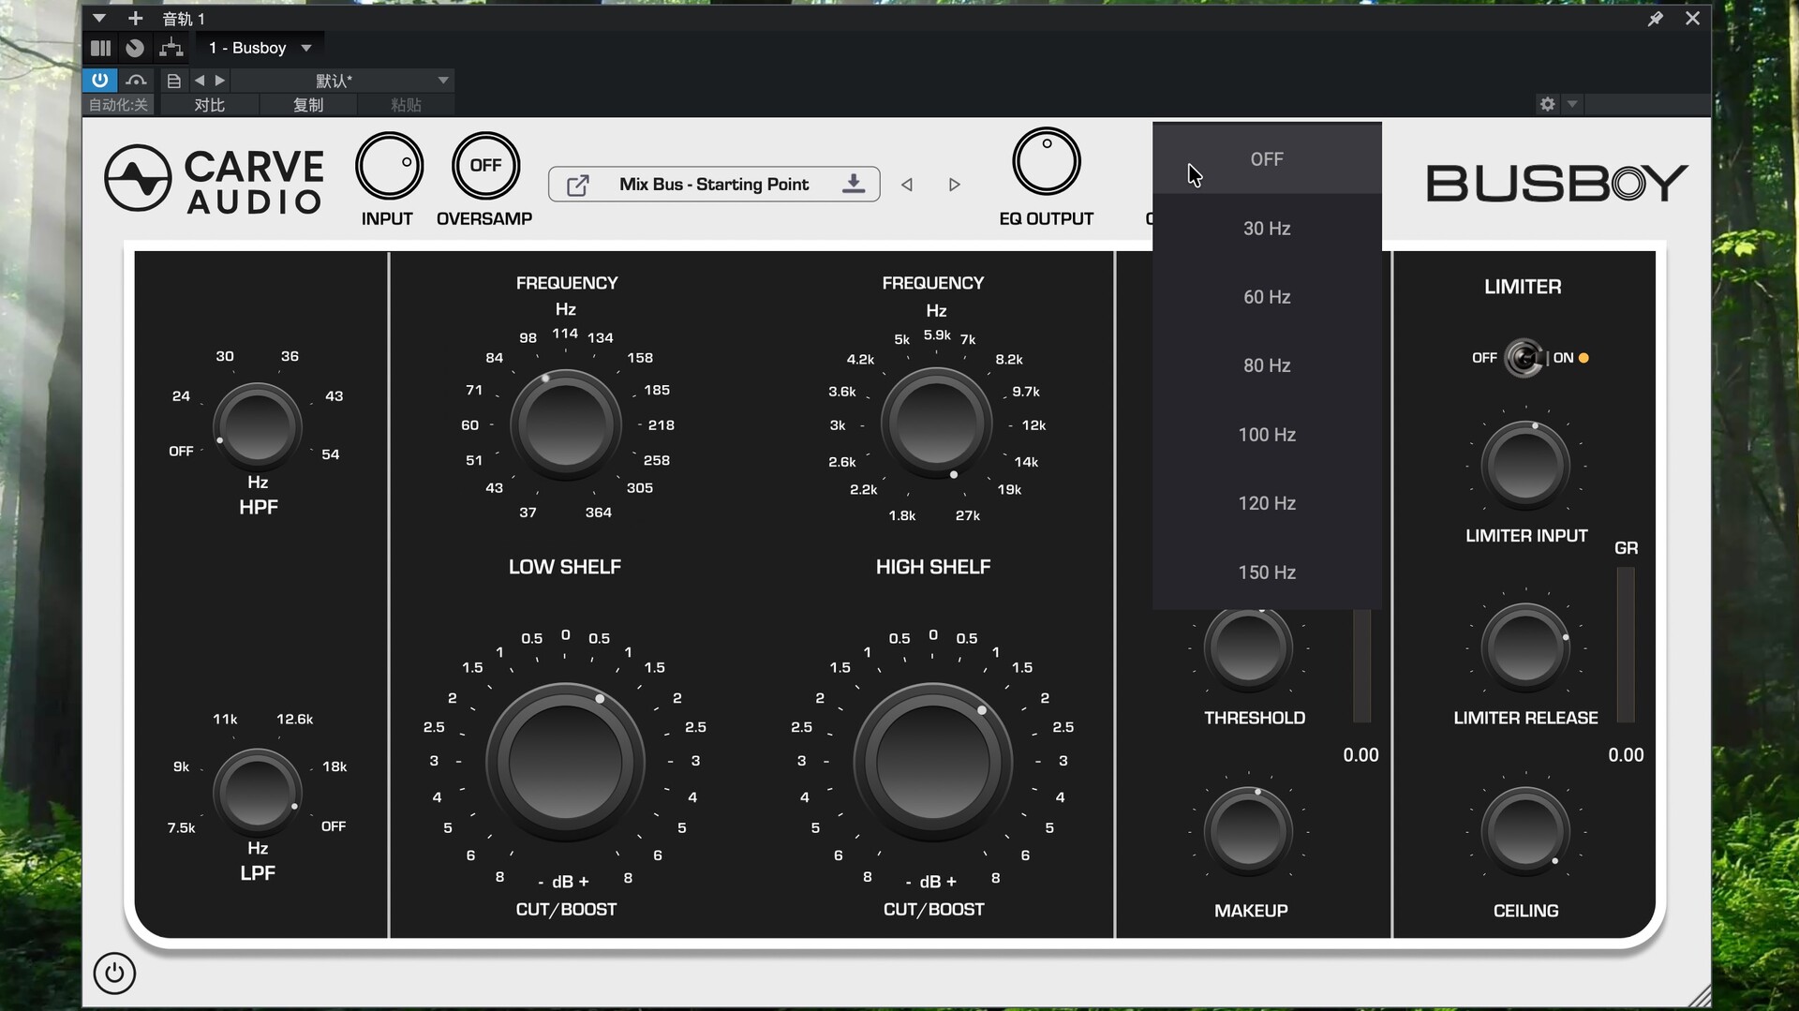Click the Mix Bus - Starting Point preset name
This screenshot has height=1011, width=1799.
713,185
